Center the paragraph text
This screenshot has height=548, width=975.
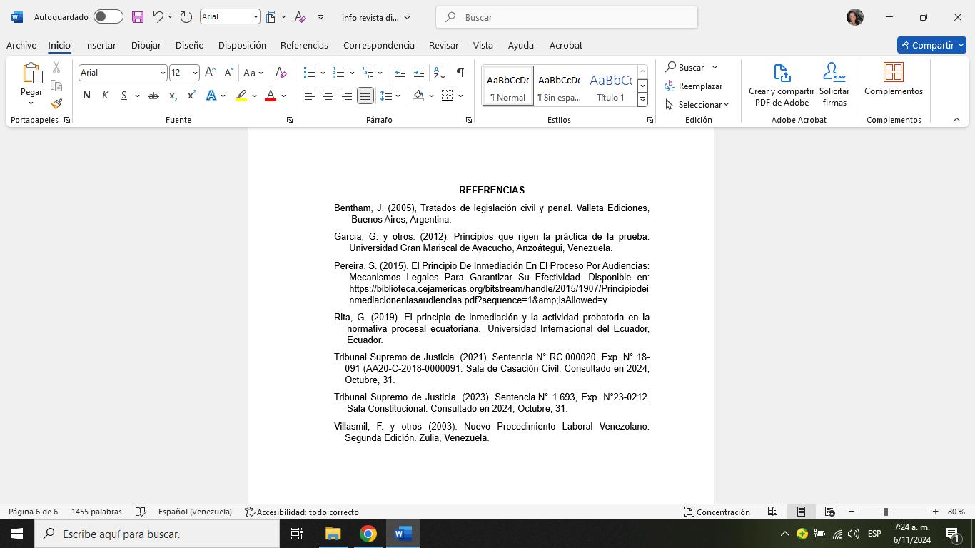[328, 96]
